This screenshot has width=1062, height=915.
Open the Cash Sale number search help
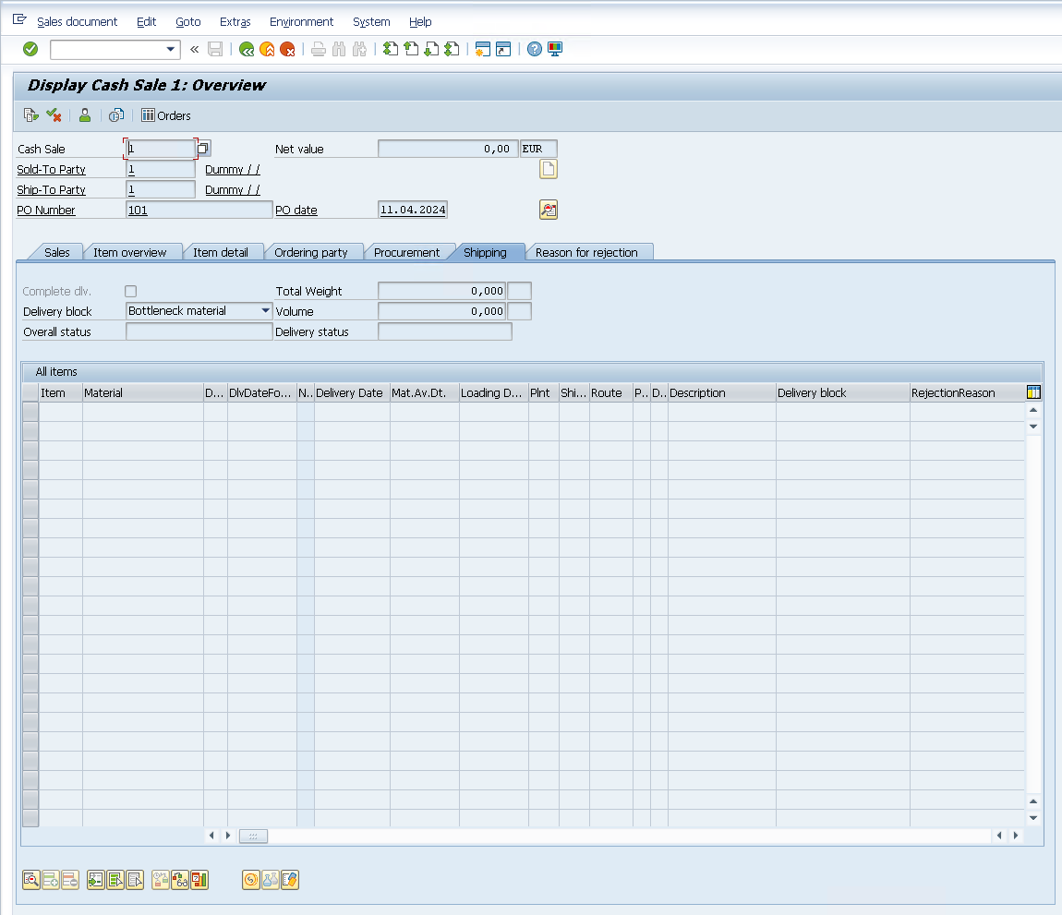[x=204, y=149]
